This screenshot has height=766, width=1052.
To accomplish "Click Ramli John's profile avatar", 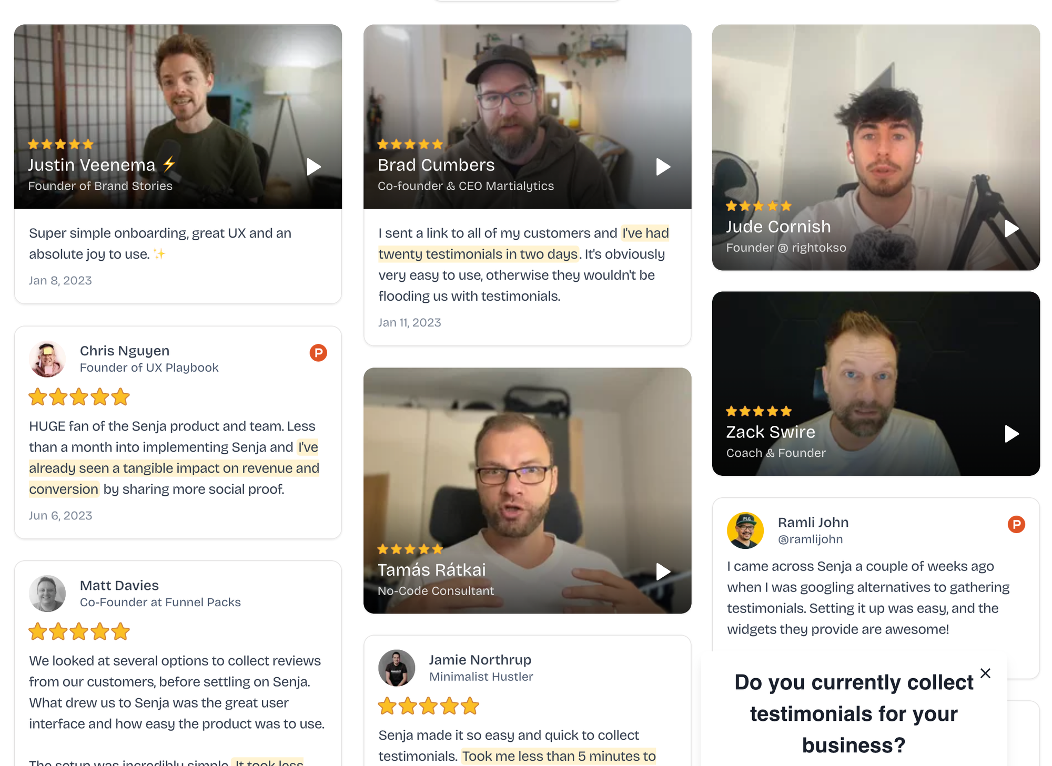I will [x=745, y=530].
